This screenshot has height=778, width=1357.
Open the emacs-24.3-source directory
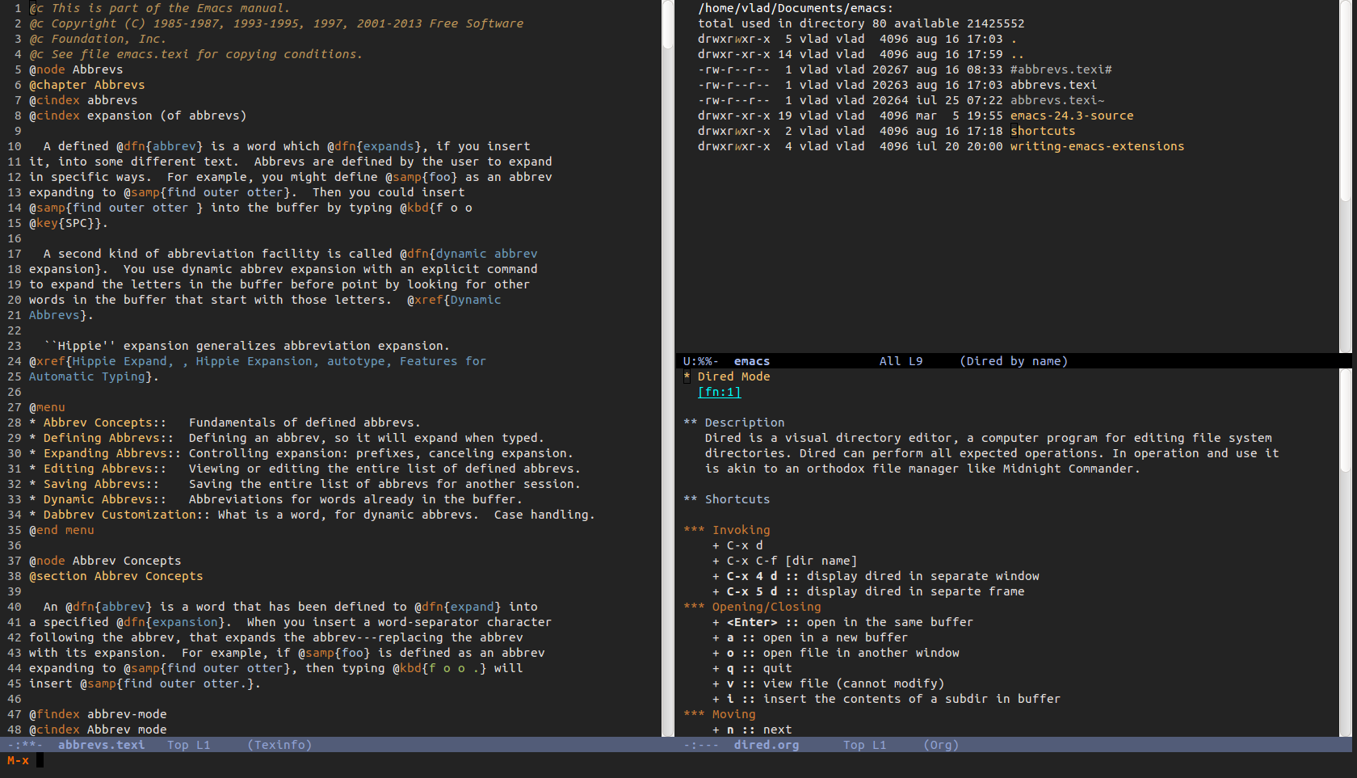pyautogui.click(x=1071, y=116)
